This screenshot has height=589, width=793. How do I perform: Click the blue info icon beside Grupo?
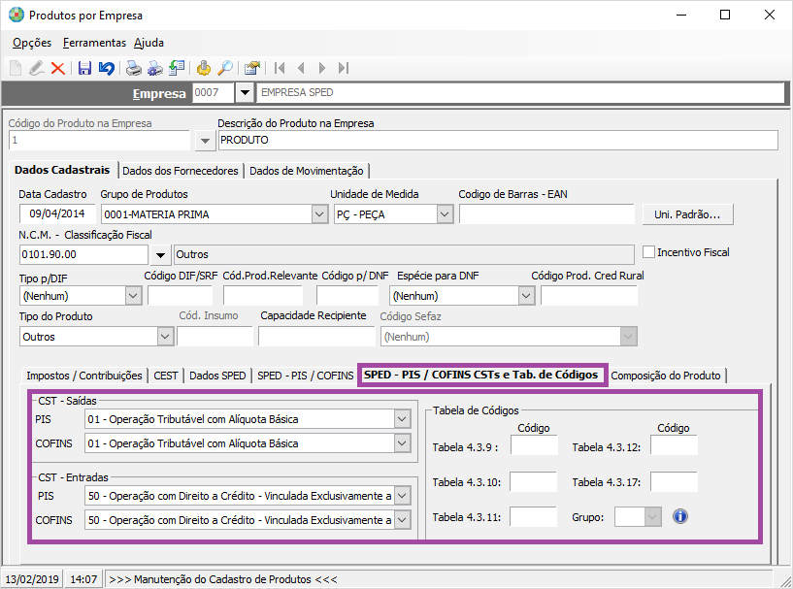tap(679, 516)
